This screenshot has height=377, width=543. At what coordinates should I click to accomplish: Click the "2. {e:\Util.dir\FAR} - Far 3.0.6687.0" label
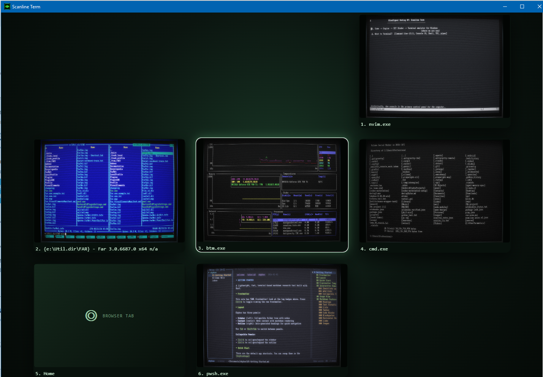tap(97, 249)
